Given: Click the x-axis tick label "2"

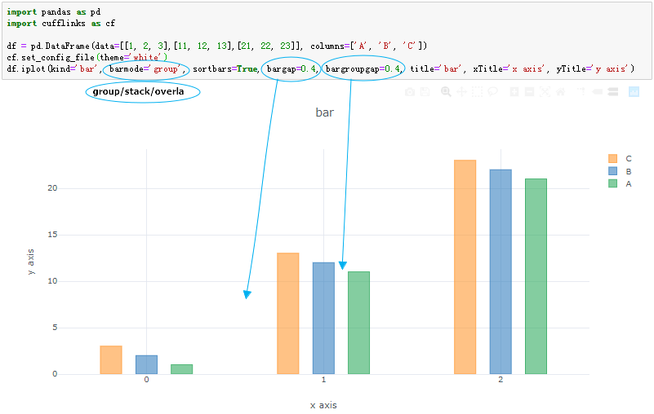Looking at the screenshot, I should pyautogui.click(x=501, y=380).
